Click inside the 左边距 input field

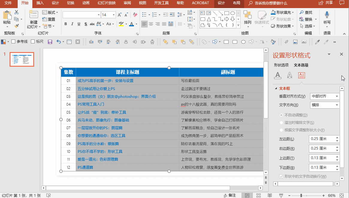pos(322,139)
